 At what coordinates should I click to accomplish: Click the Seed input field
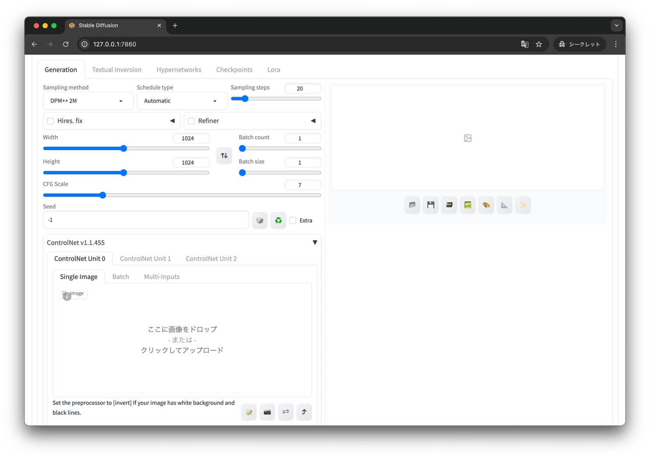tap(146, 220)
